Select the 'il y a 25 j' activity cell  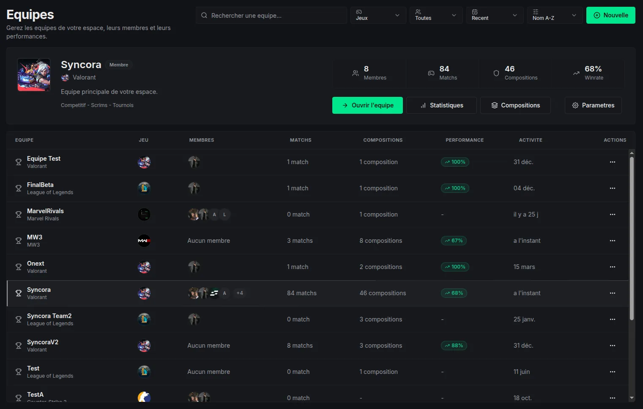click(x=525, y=214)
